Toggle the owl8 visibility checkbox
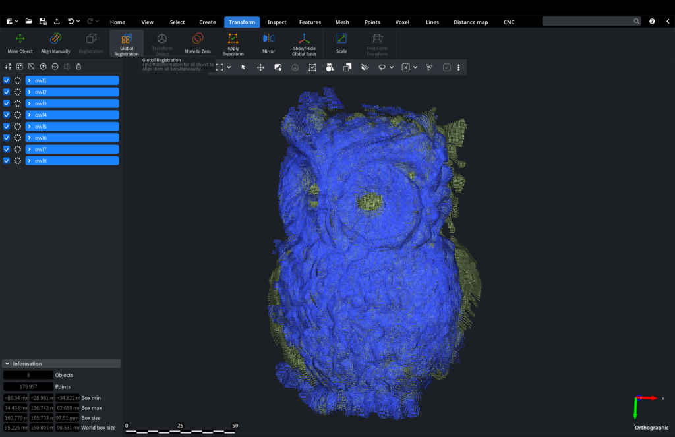The image size is (675, 437). (x=7, y=161)
